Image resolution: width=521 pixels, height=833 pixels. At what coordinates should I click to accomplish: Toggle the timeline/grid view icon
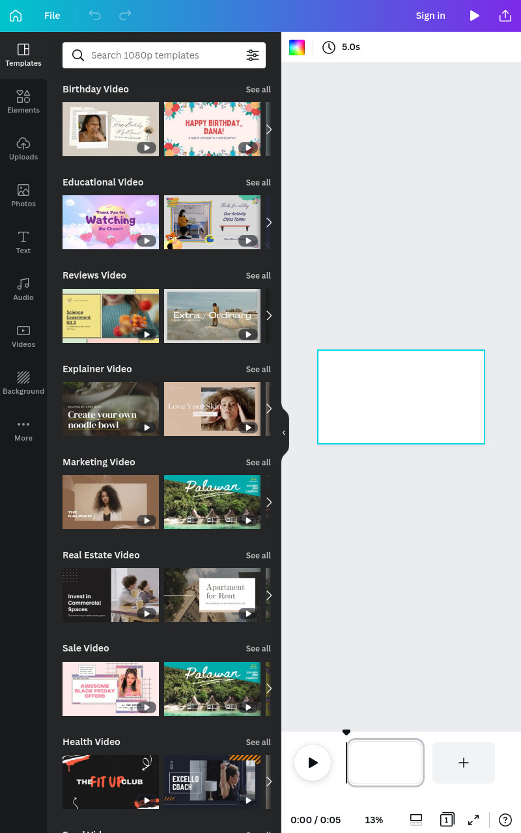(416, 820)
